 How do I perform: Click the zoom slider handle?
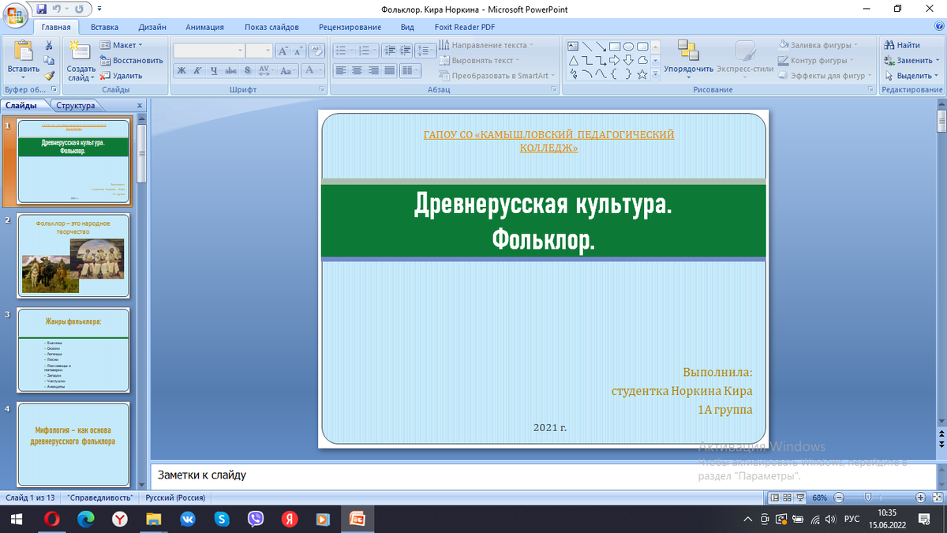868,498
